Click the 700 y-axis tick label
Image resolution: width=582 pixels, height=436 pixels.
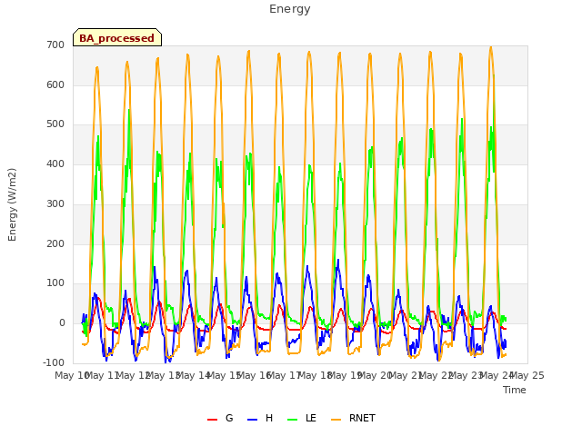[x=55, y=45]
